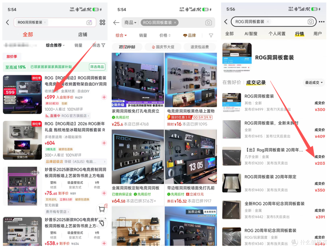This screenshot has width=330, height=249.
Task: Open three-dot more menu in right app
Action: click(321, 22)
